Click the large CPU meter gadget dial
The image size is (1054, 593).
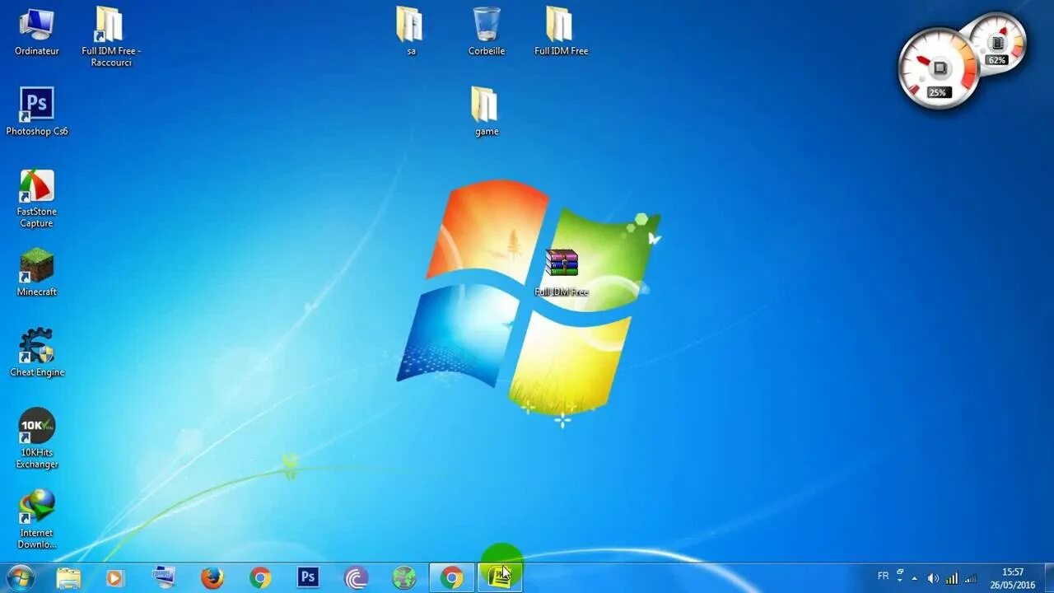pyautogui.click(x=938, y=69)
